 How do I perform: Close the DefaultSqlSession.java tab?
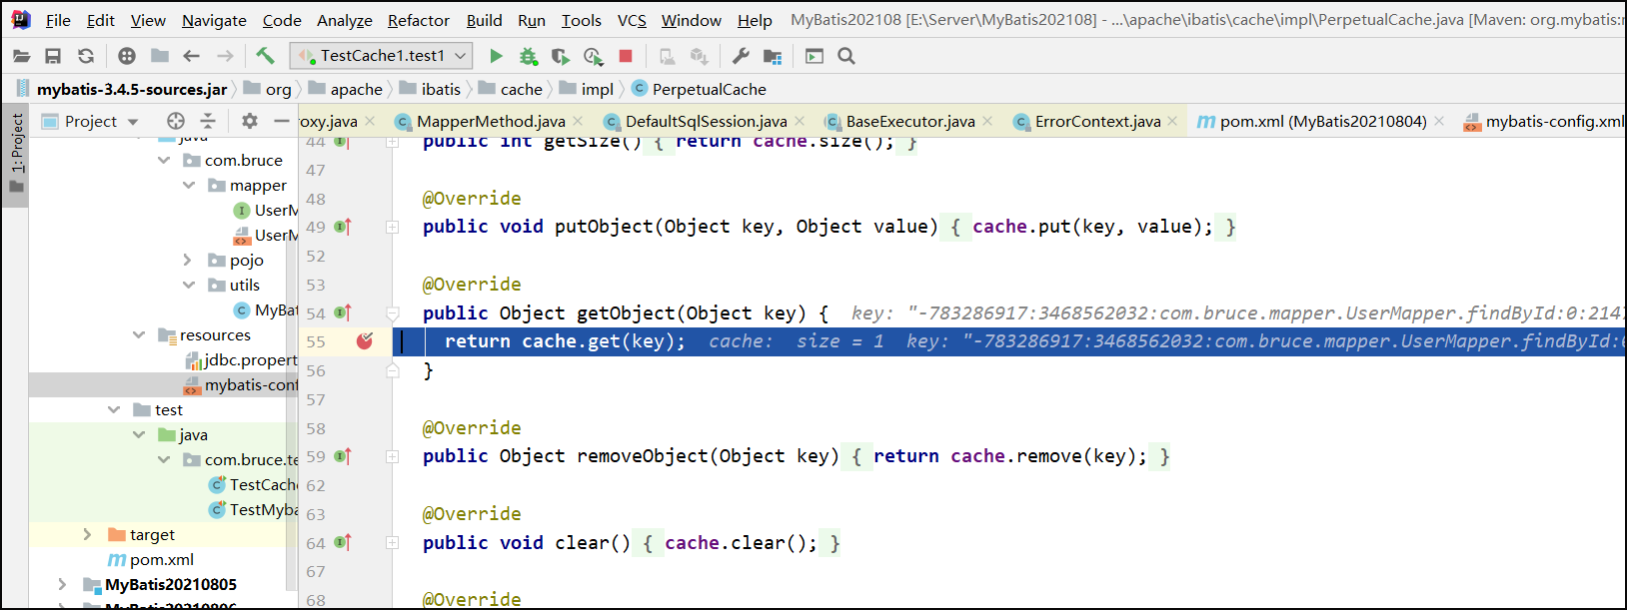(x=800, y=121)
